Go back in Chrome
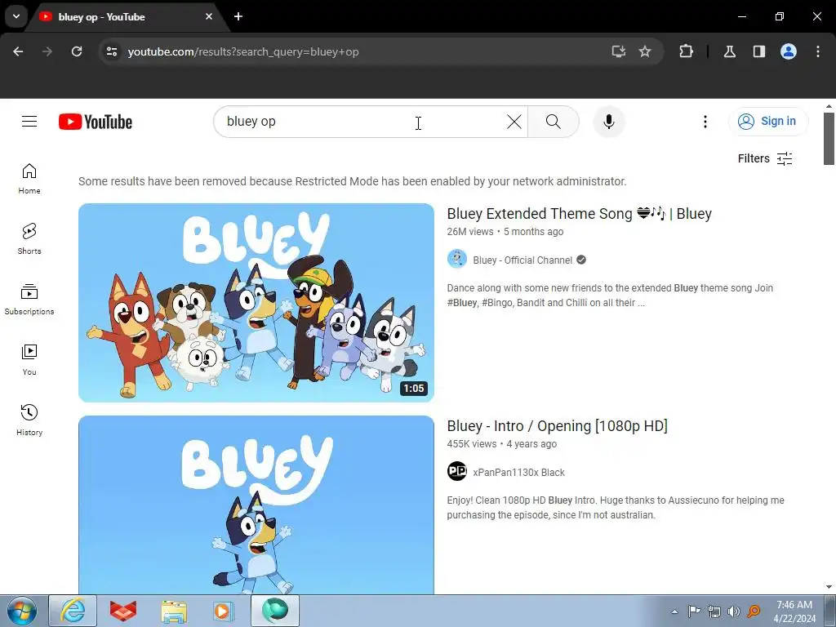Screen dimensions: 836x627 18,51
